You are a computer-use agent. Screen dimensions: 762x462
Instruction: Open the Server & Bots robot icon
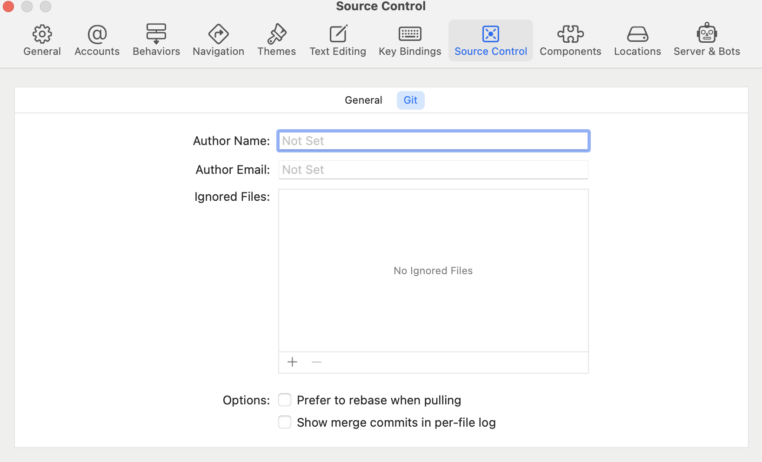click(707, 33)
